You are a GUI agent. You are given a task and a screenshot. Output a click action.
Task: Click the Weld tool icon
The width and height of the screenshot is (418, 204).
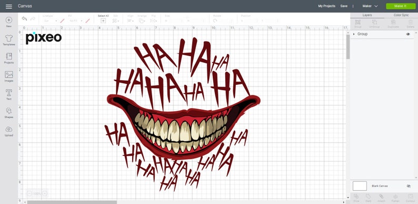[x=368, y=197]
